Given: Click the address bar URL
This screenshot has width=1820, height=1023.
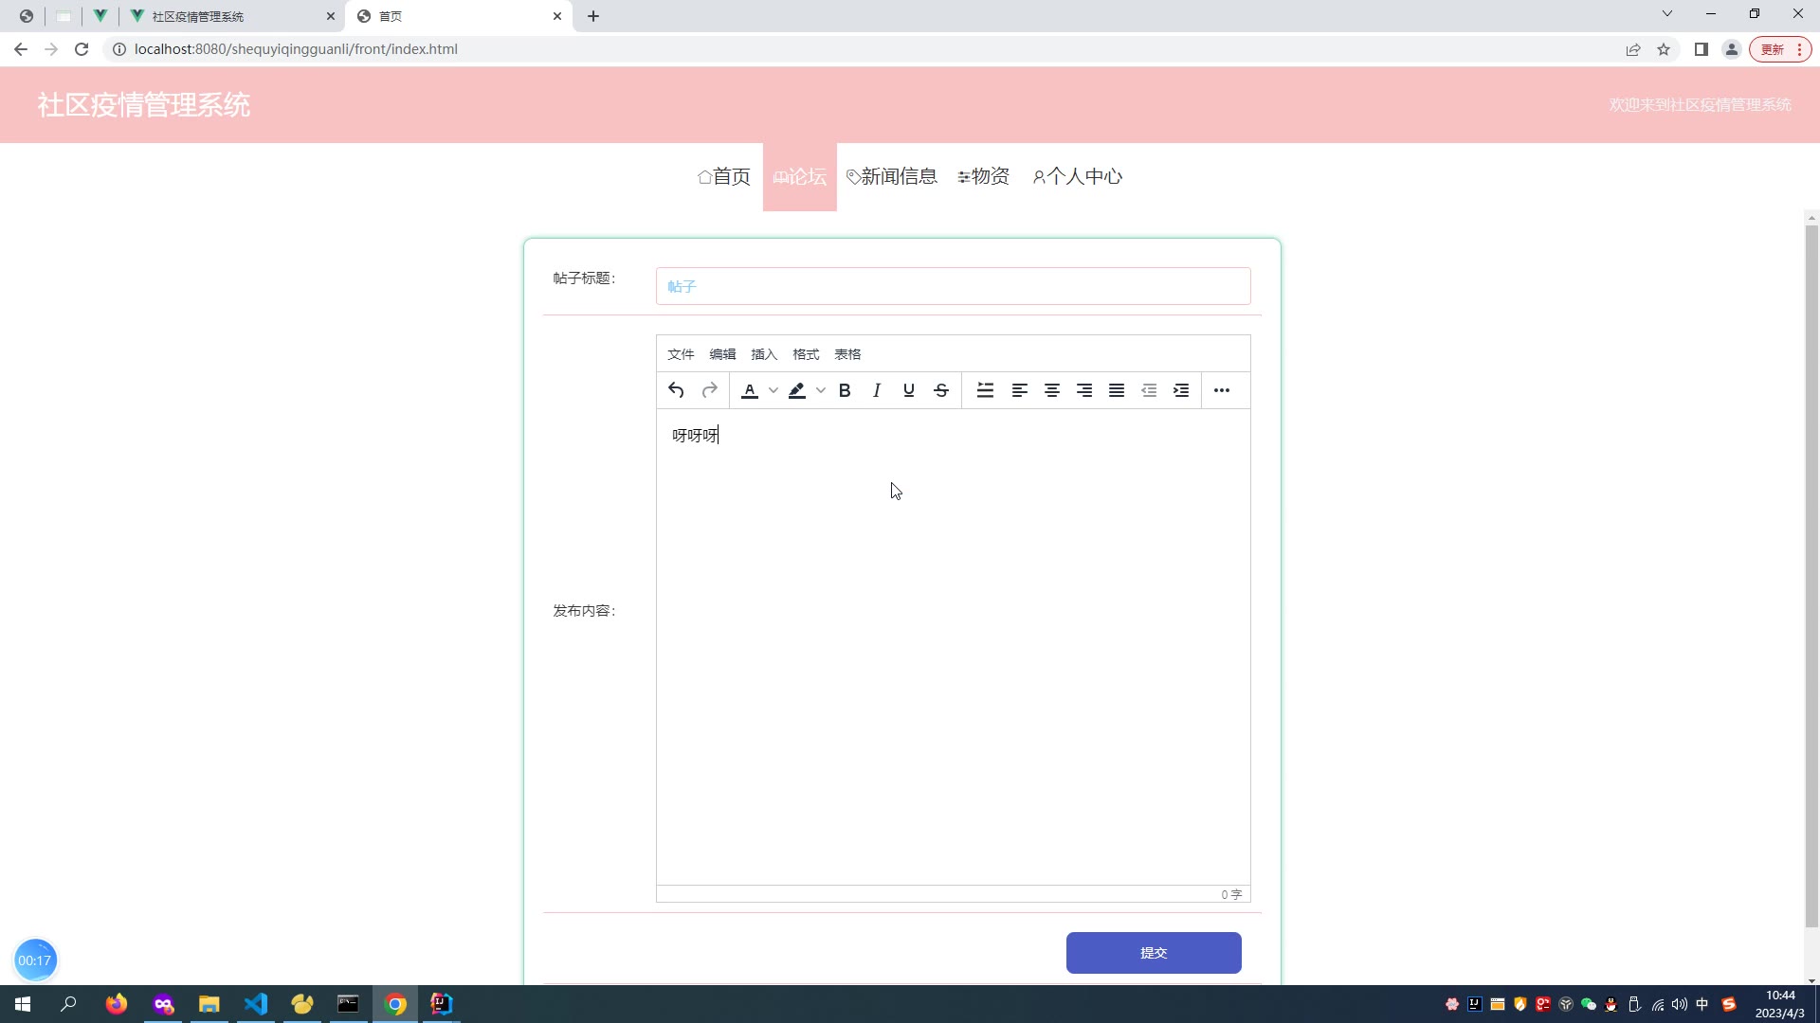Looking at the screenshot, I should click(x=296, y=49).
